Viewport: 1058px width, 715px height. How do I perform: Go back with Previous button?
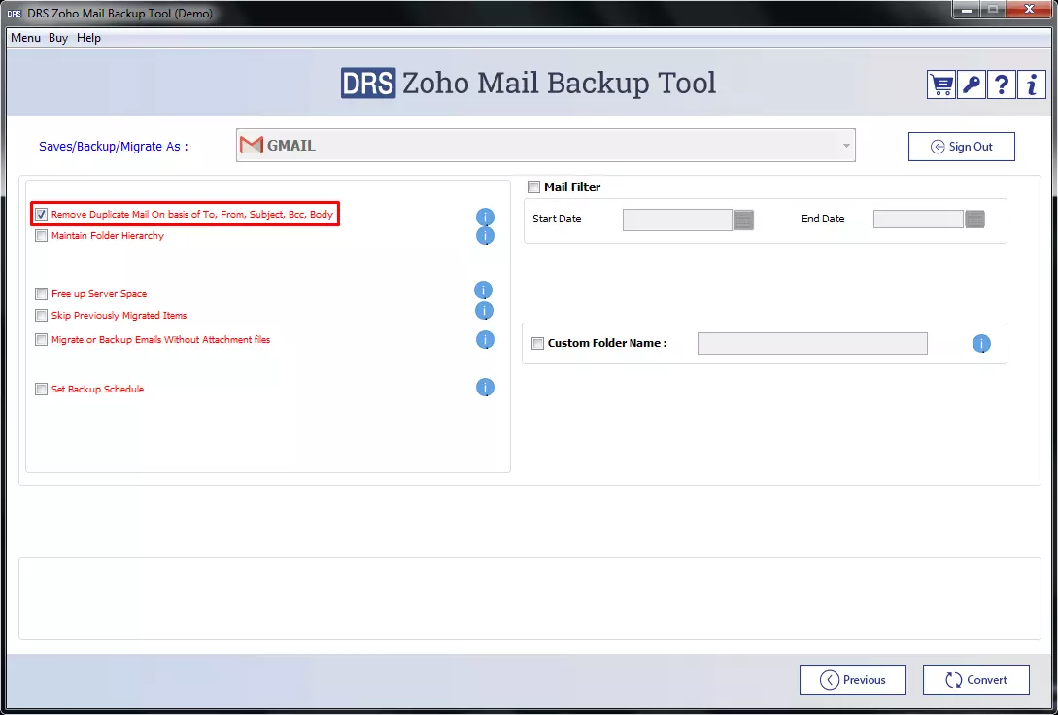(853, 680)
